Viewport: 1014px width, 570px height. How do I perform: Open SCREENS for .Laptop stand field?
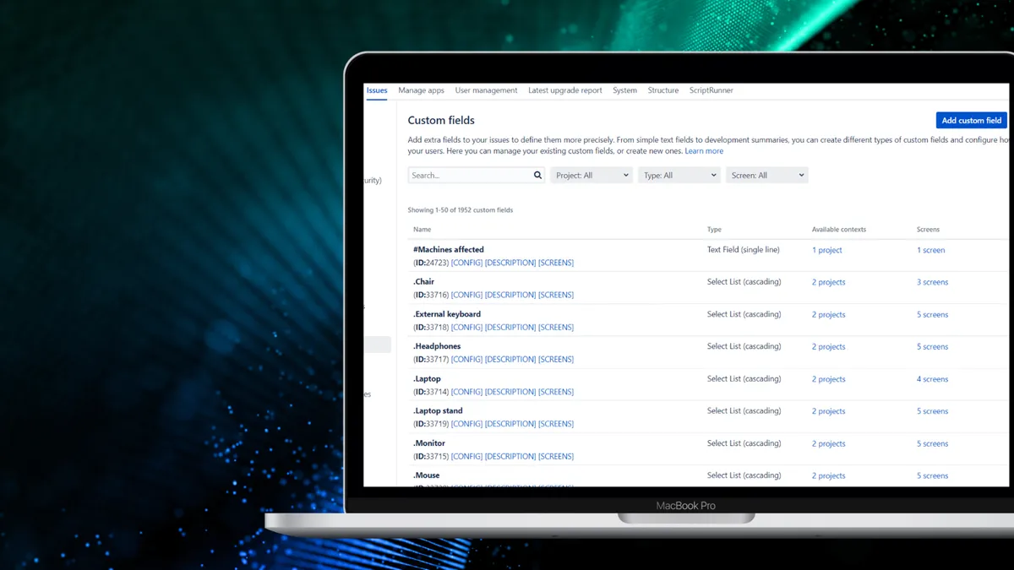tap(556, 424)
